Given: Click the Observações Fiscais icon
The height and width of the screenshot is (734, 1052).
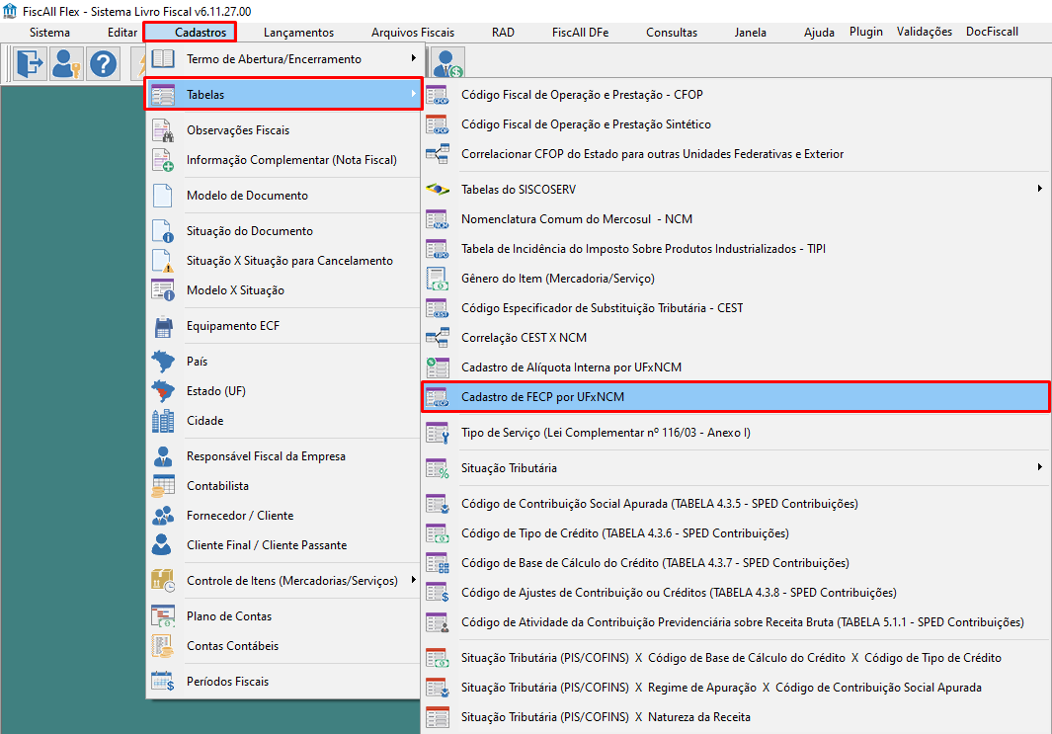Looking at the screenshot, I should (162, 130).
